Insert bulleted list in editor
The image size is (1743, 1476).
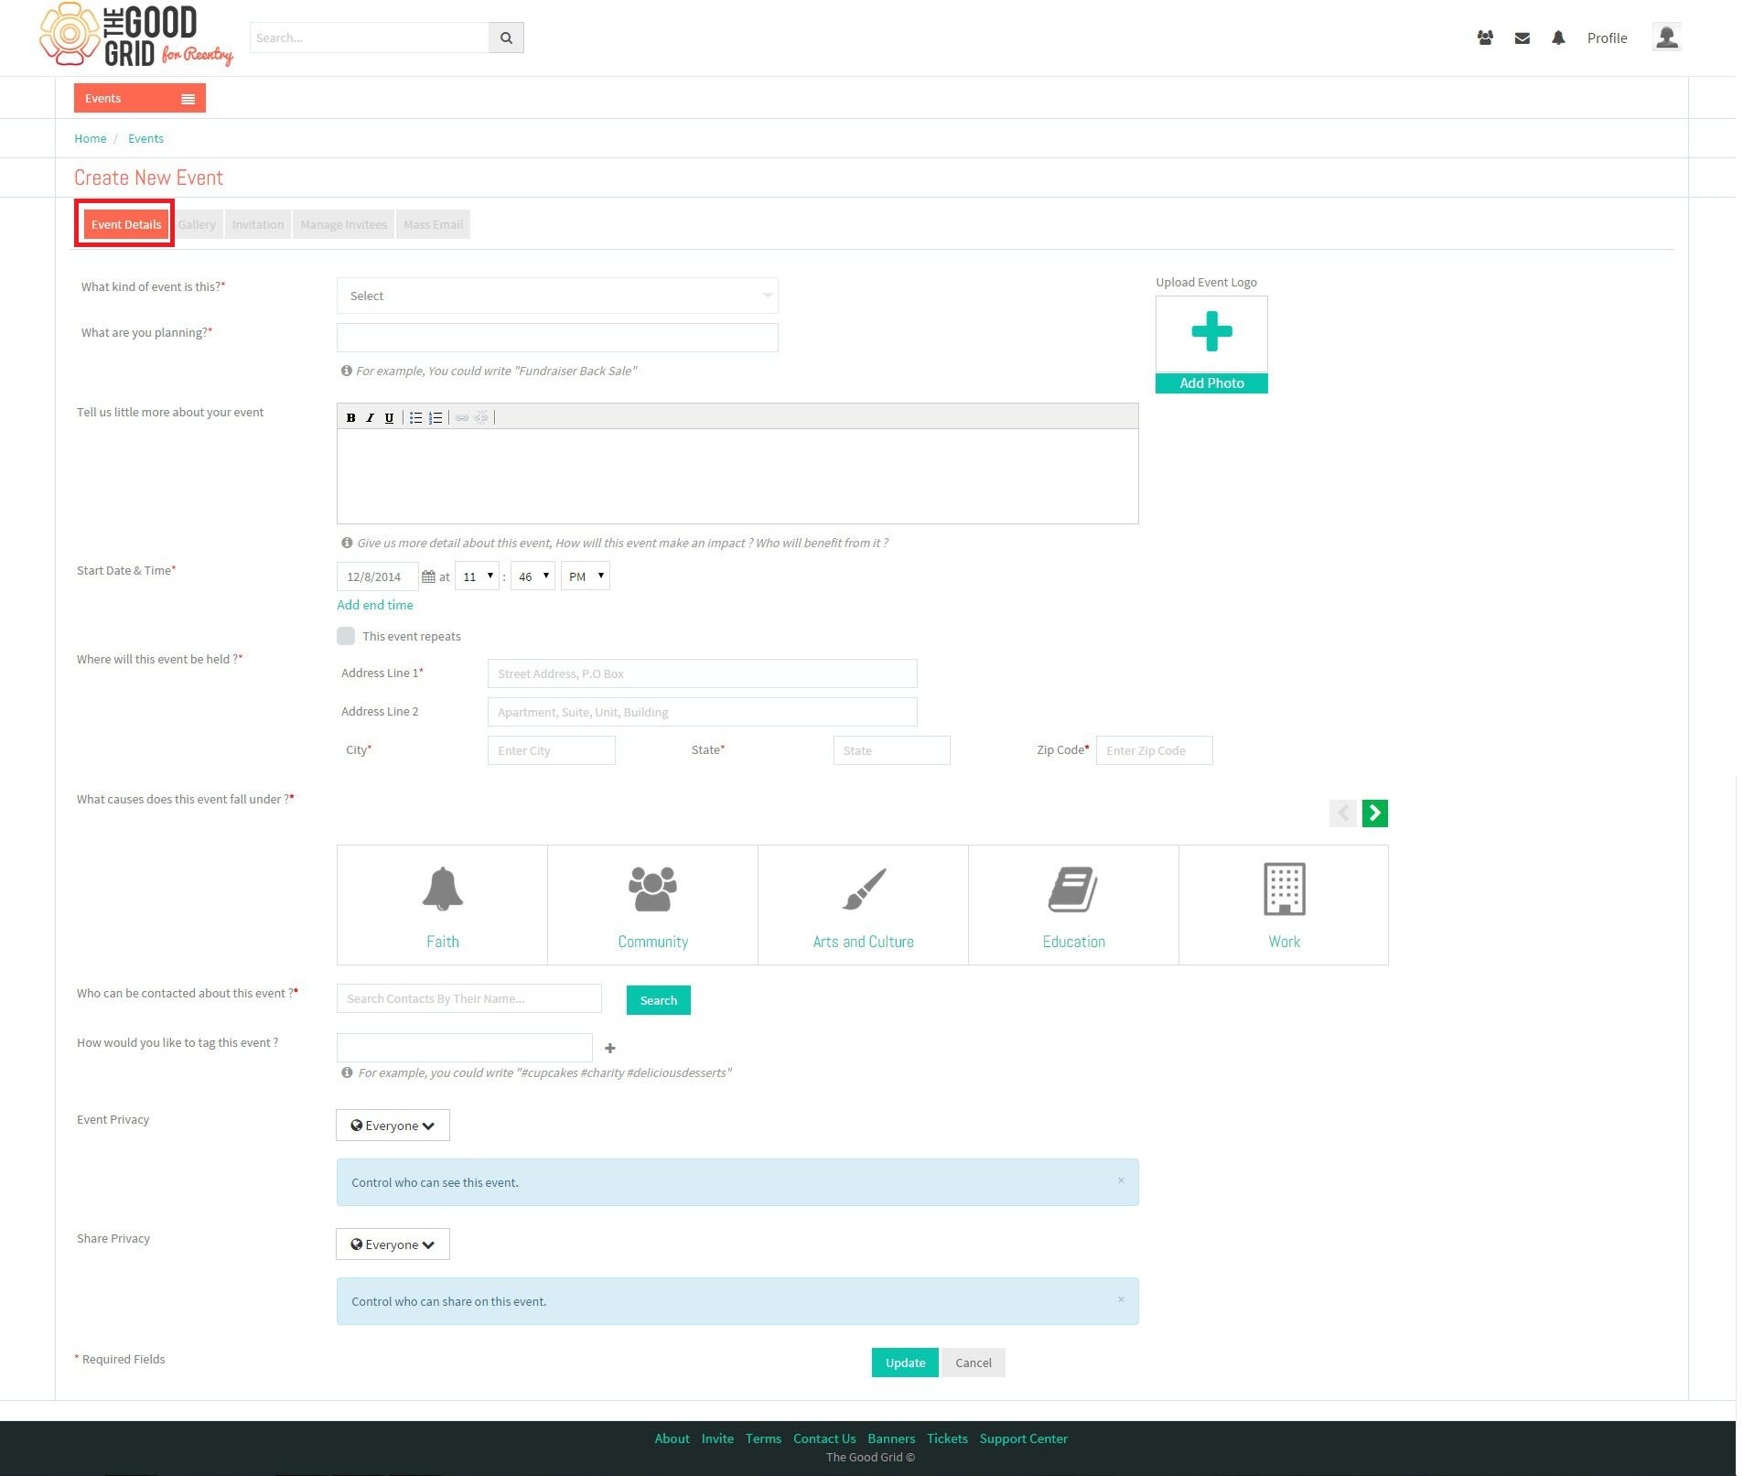(x=415, y=417)
